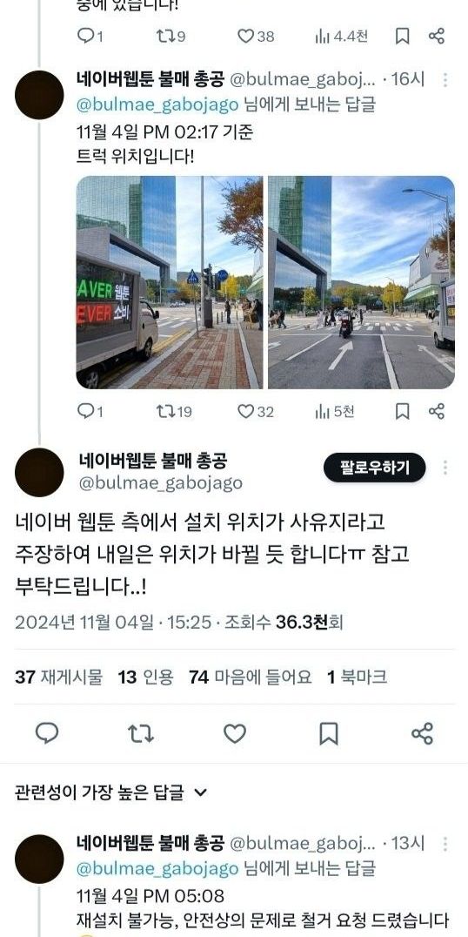Follow the account with the 팔로우하기 button

coord(375,468)
